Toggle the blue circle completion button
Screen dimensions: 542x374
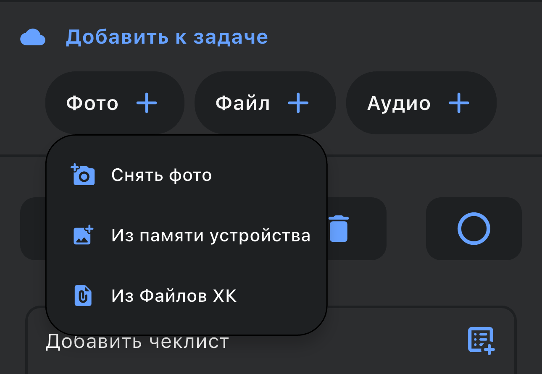click(474, 229)
